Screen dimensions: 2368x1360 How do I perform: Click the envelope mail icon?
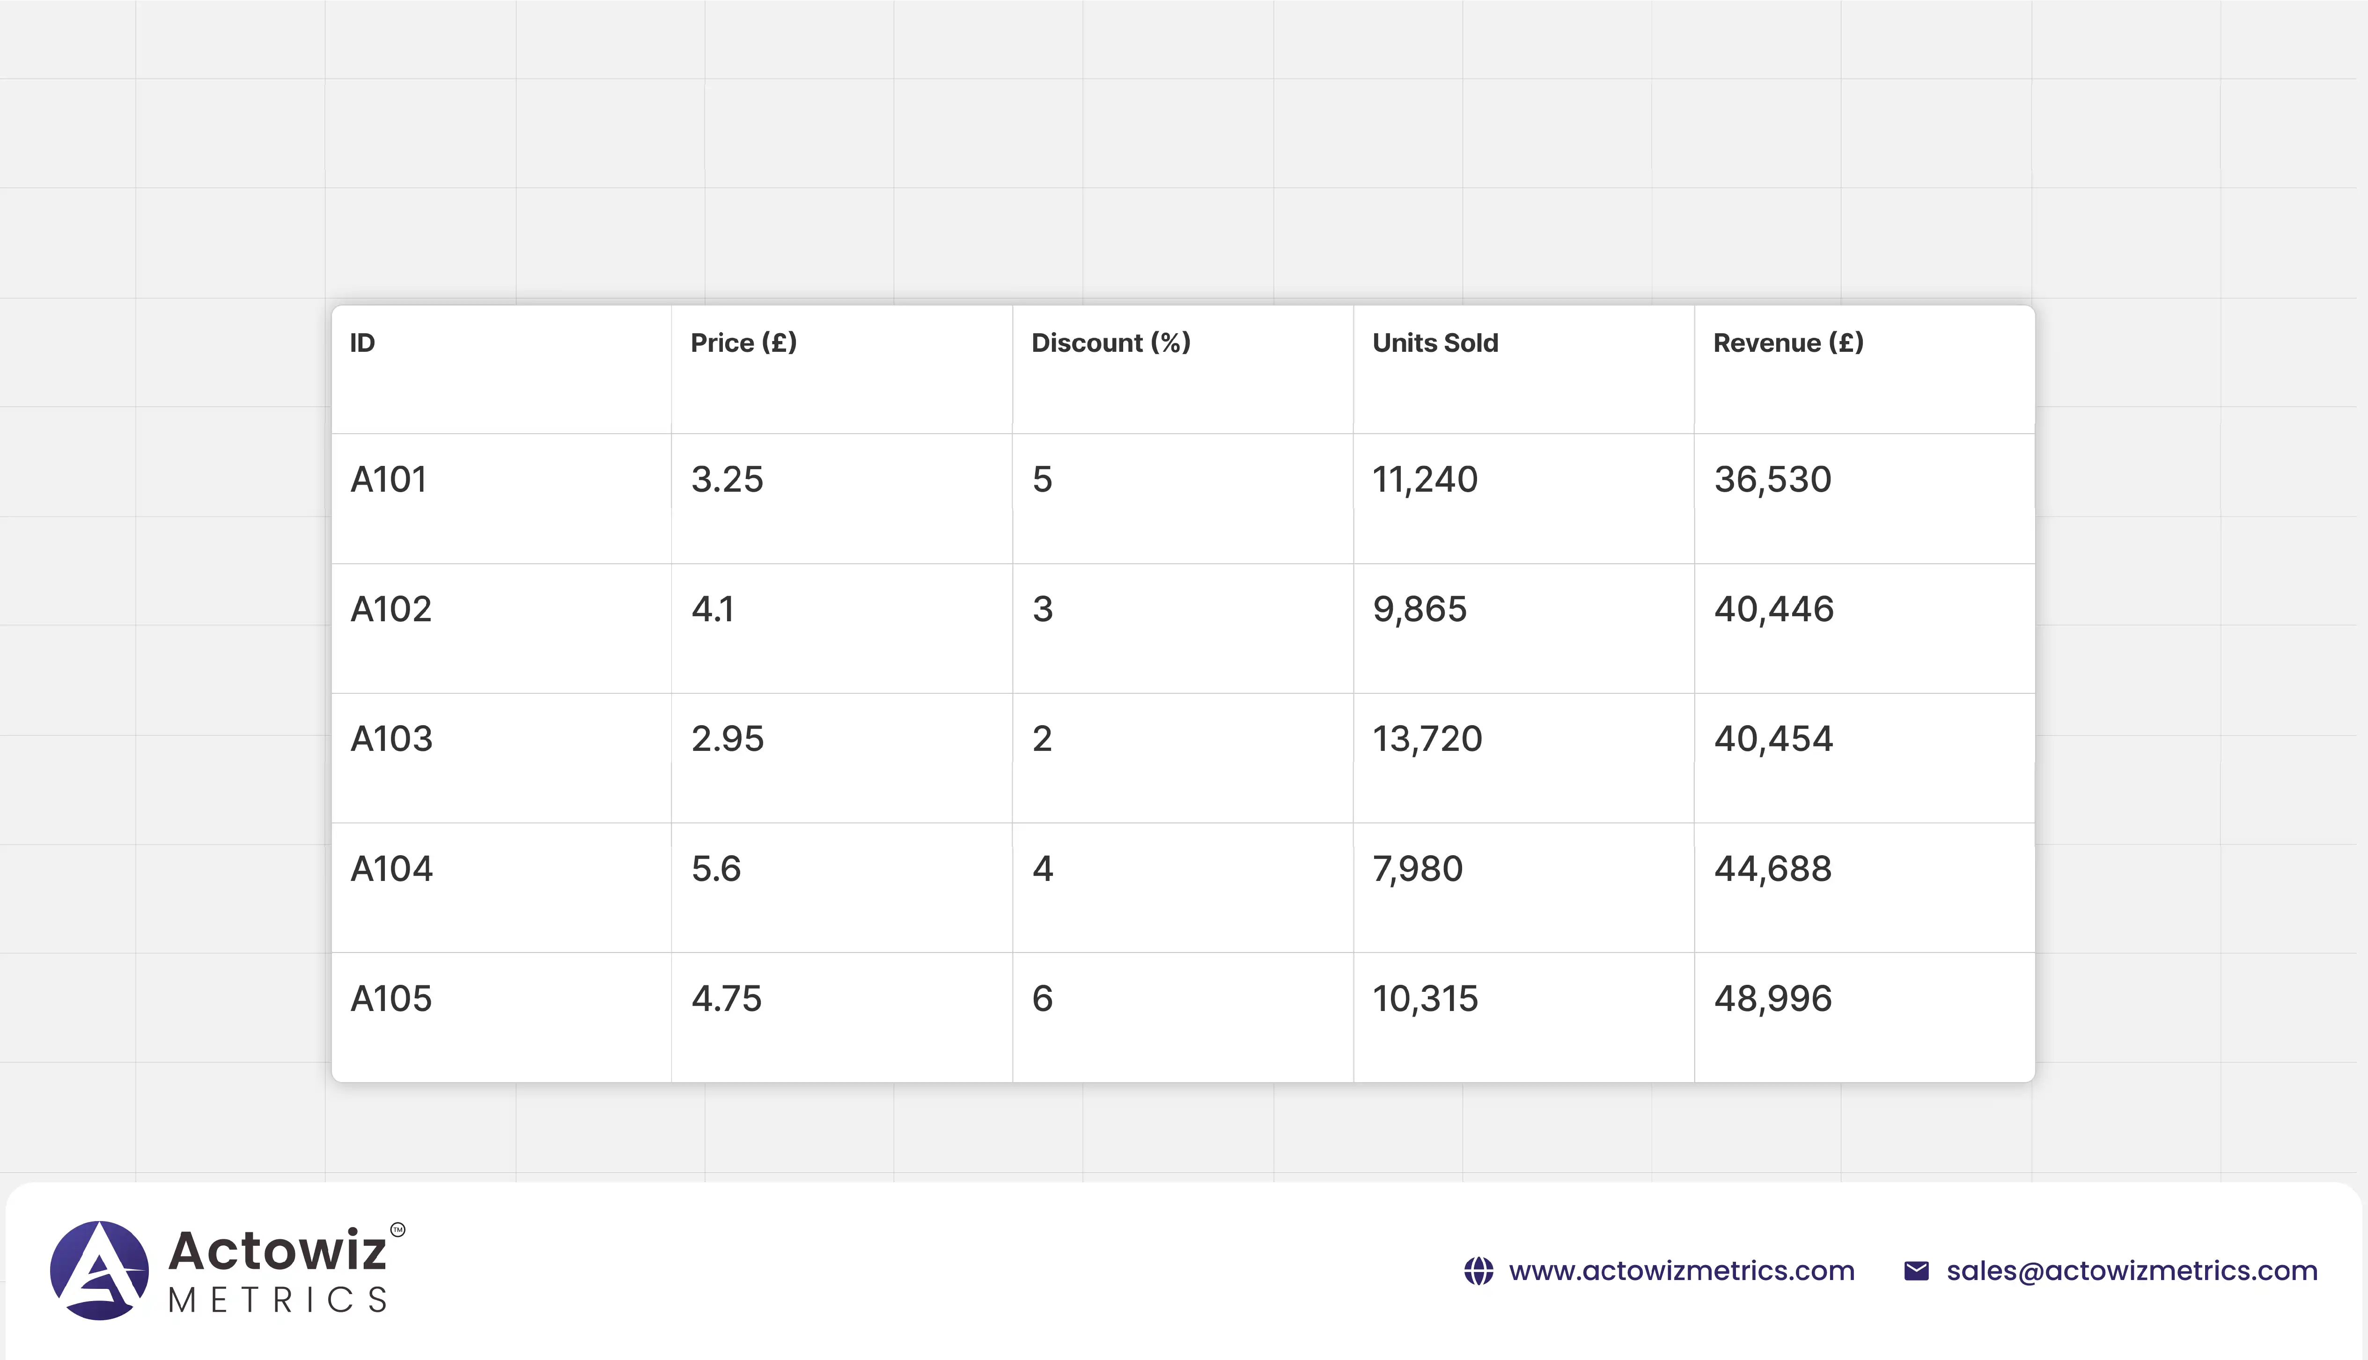1916,1270
